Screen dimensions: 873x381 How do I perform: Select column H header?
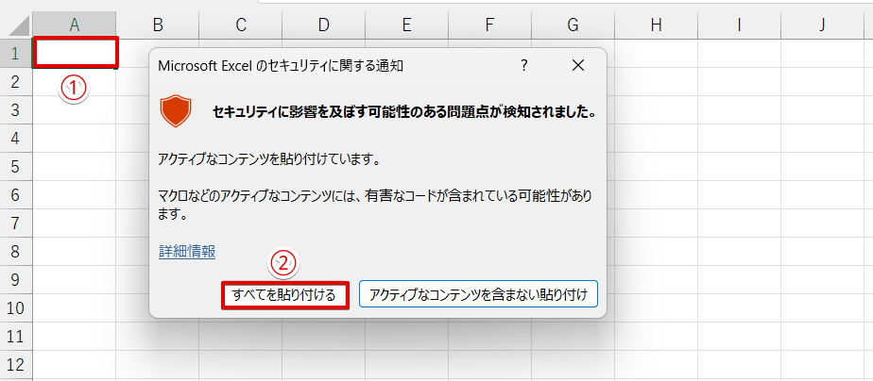pyautogui.click(x=656, y=25)
